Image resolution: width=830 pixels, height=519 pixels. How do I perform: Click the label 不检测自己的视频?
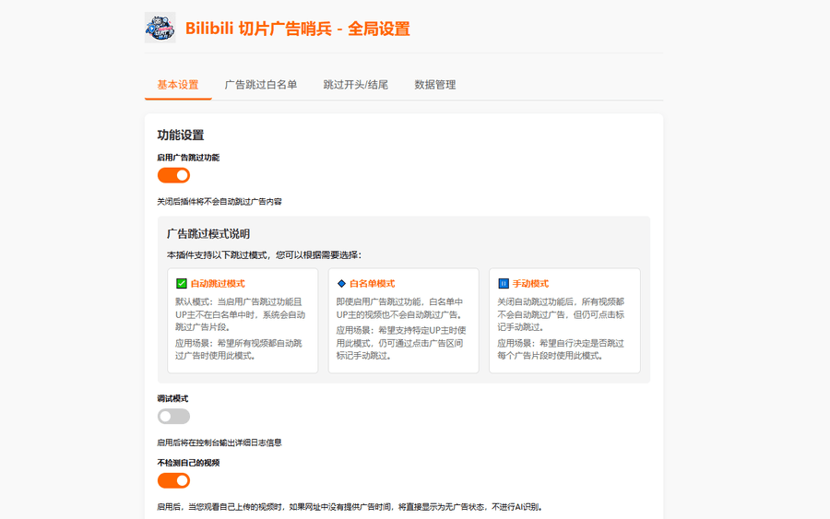(188, 463)
